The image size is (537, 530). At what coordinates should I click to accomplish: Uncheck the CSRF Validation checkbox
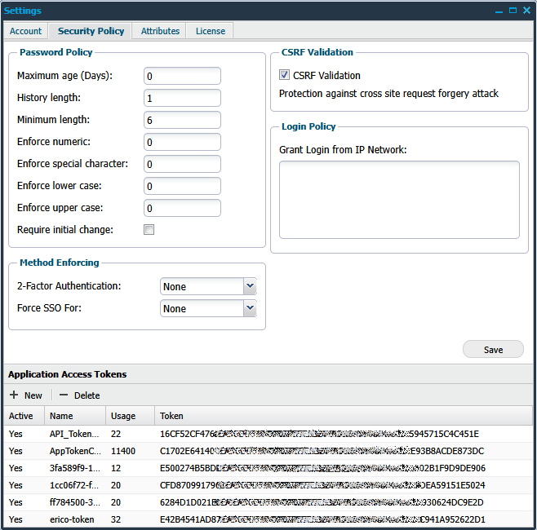284,75
